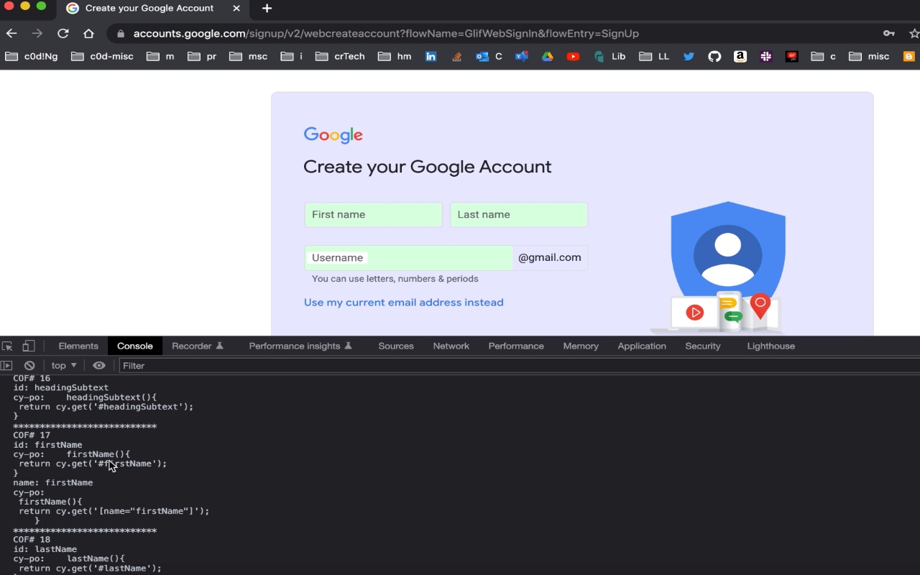Open the Security tab
Screen dimensions: 920x575
pos(703,346)
